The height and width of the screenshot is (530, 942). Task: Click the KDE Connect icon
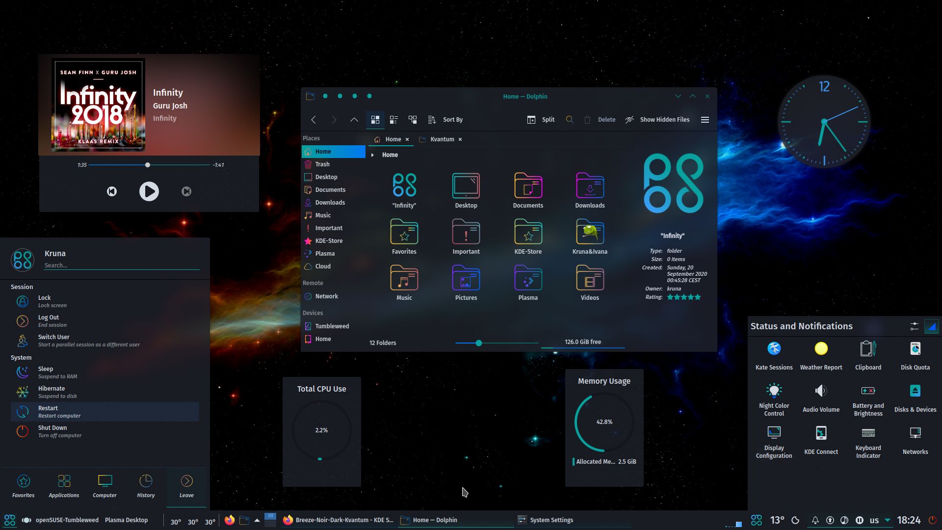pos(820,433)
